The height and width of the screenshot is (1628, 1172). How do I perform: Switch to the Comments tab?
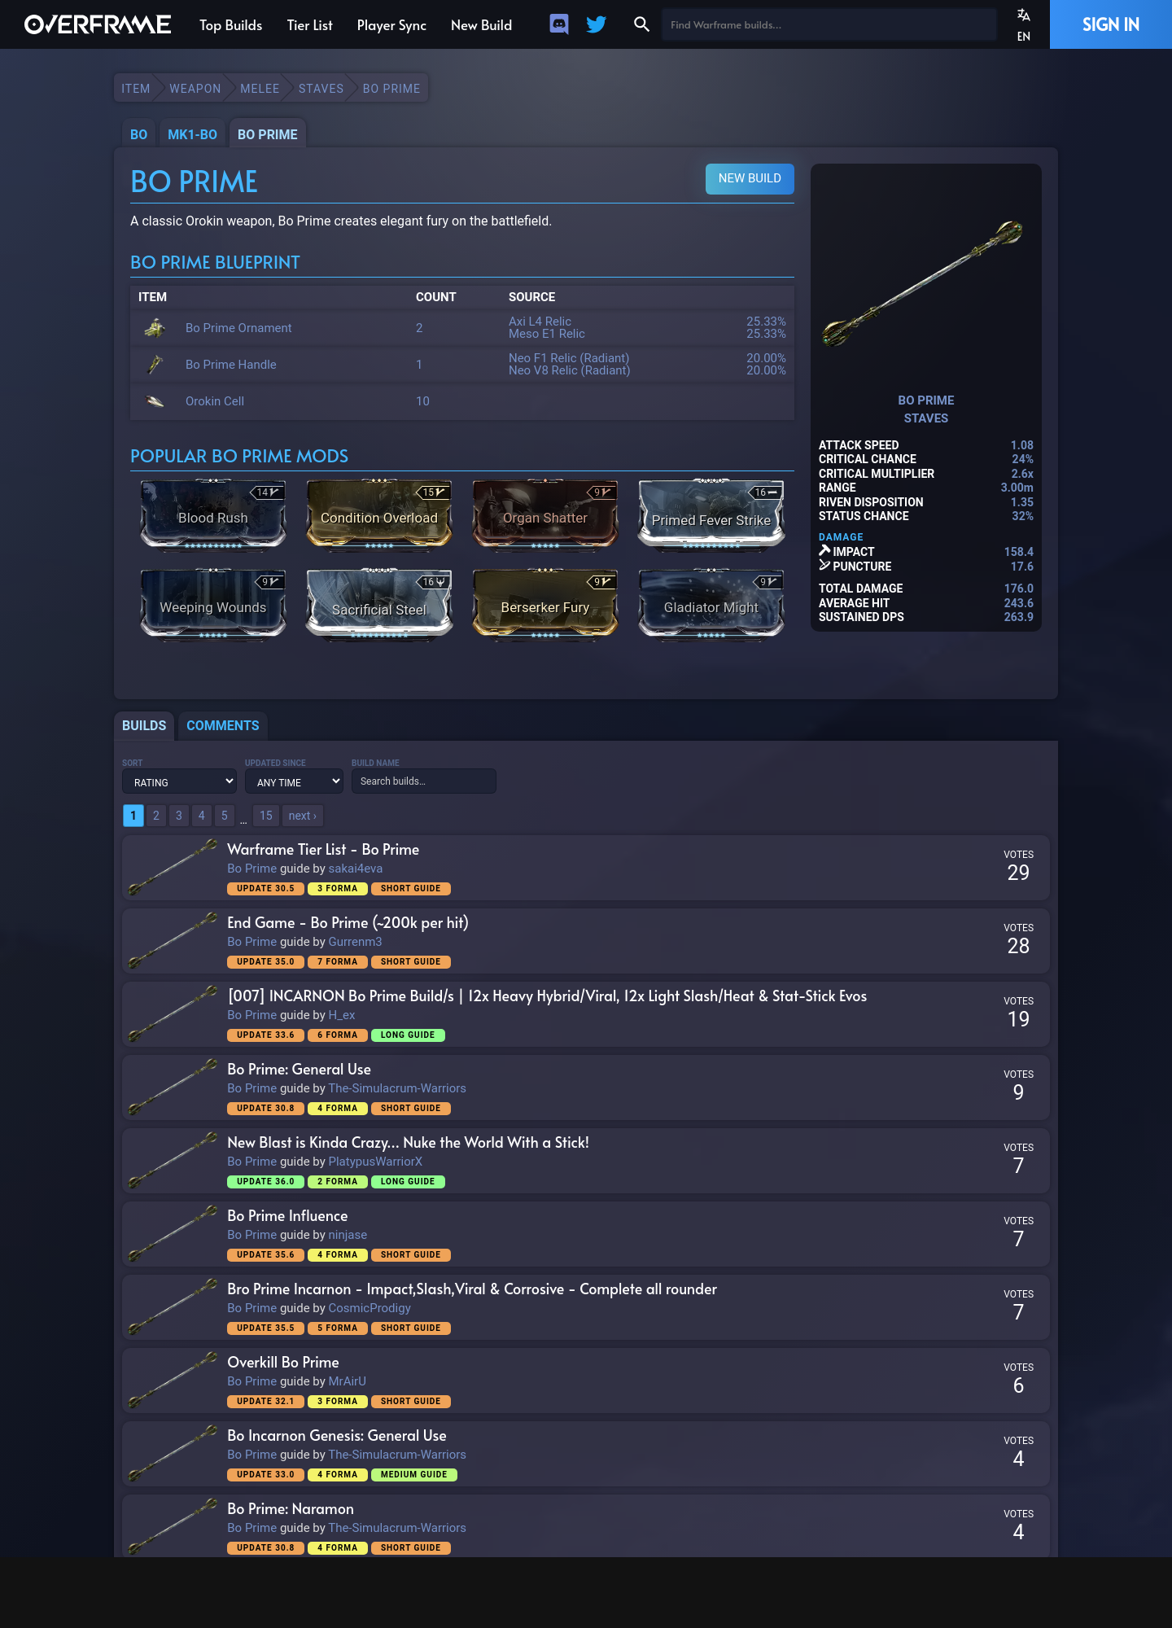coord(223,725)
